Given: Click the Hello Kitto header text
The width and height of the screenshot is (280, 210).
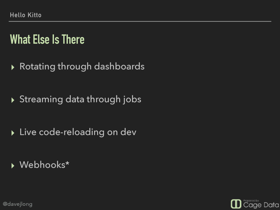Looking at the screenshot, I should 25,15.
